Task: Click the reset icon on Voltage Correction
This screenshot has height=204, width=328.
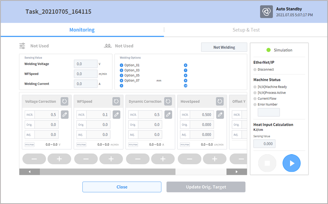Action: 65,101
